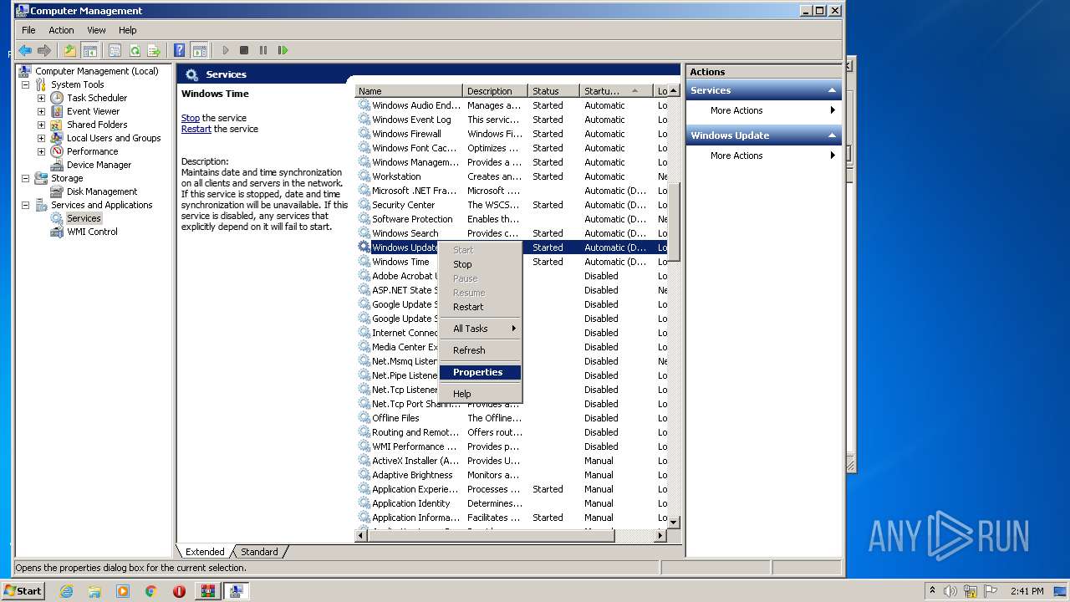Collapse the Windows Update actions section

click(832, 135)
